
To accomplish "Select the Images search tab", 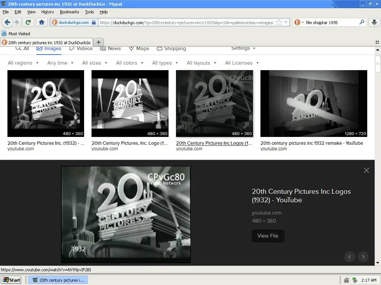I will click(x=49, y=49).
